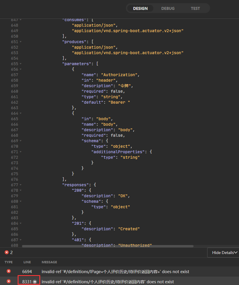Fold additionalProperties at line 671
The width and height of the screenshot is (239, 285).
pyautogui.click(x=21, y=152)
